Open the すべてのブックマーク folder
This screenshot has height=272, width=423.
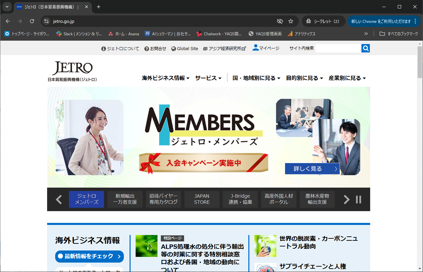(x=399, y=34)
